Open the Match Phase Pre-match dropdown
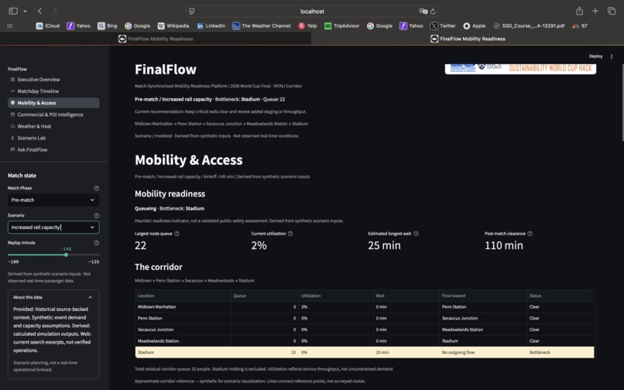 pyautogui.click(x=53, y=200)
